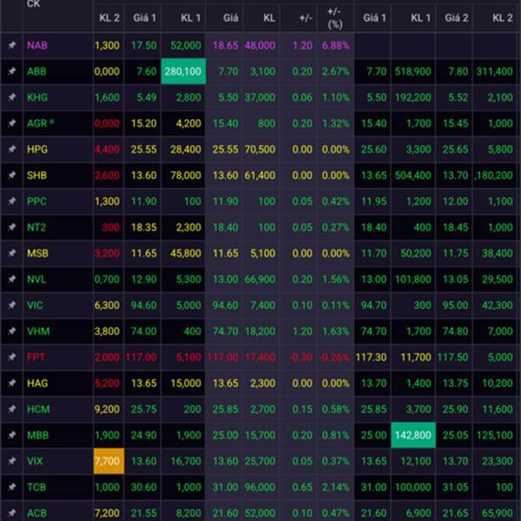
Task: Click the pin icon beside KHG
Action: 12,97
